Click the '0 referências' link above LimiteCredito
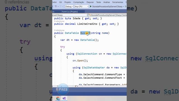179x101 pixels. pyautogui.click(x=59, y=21)
